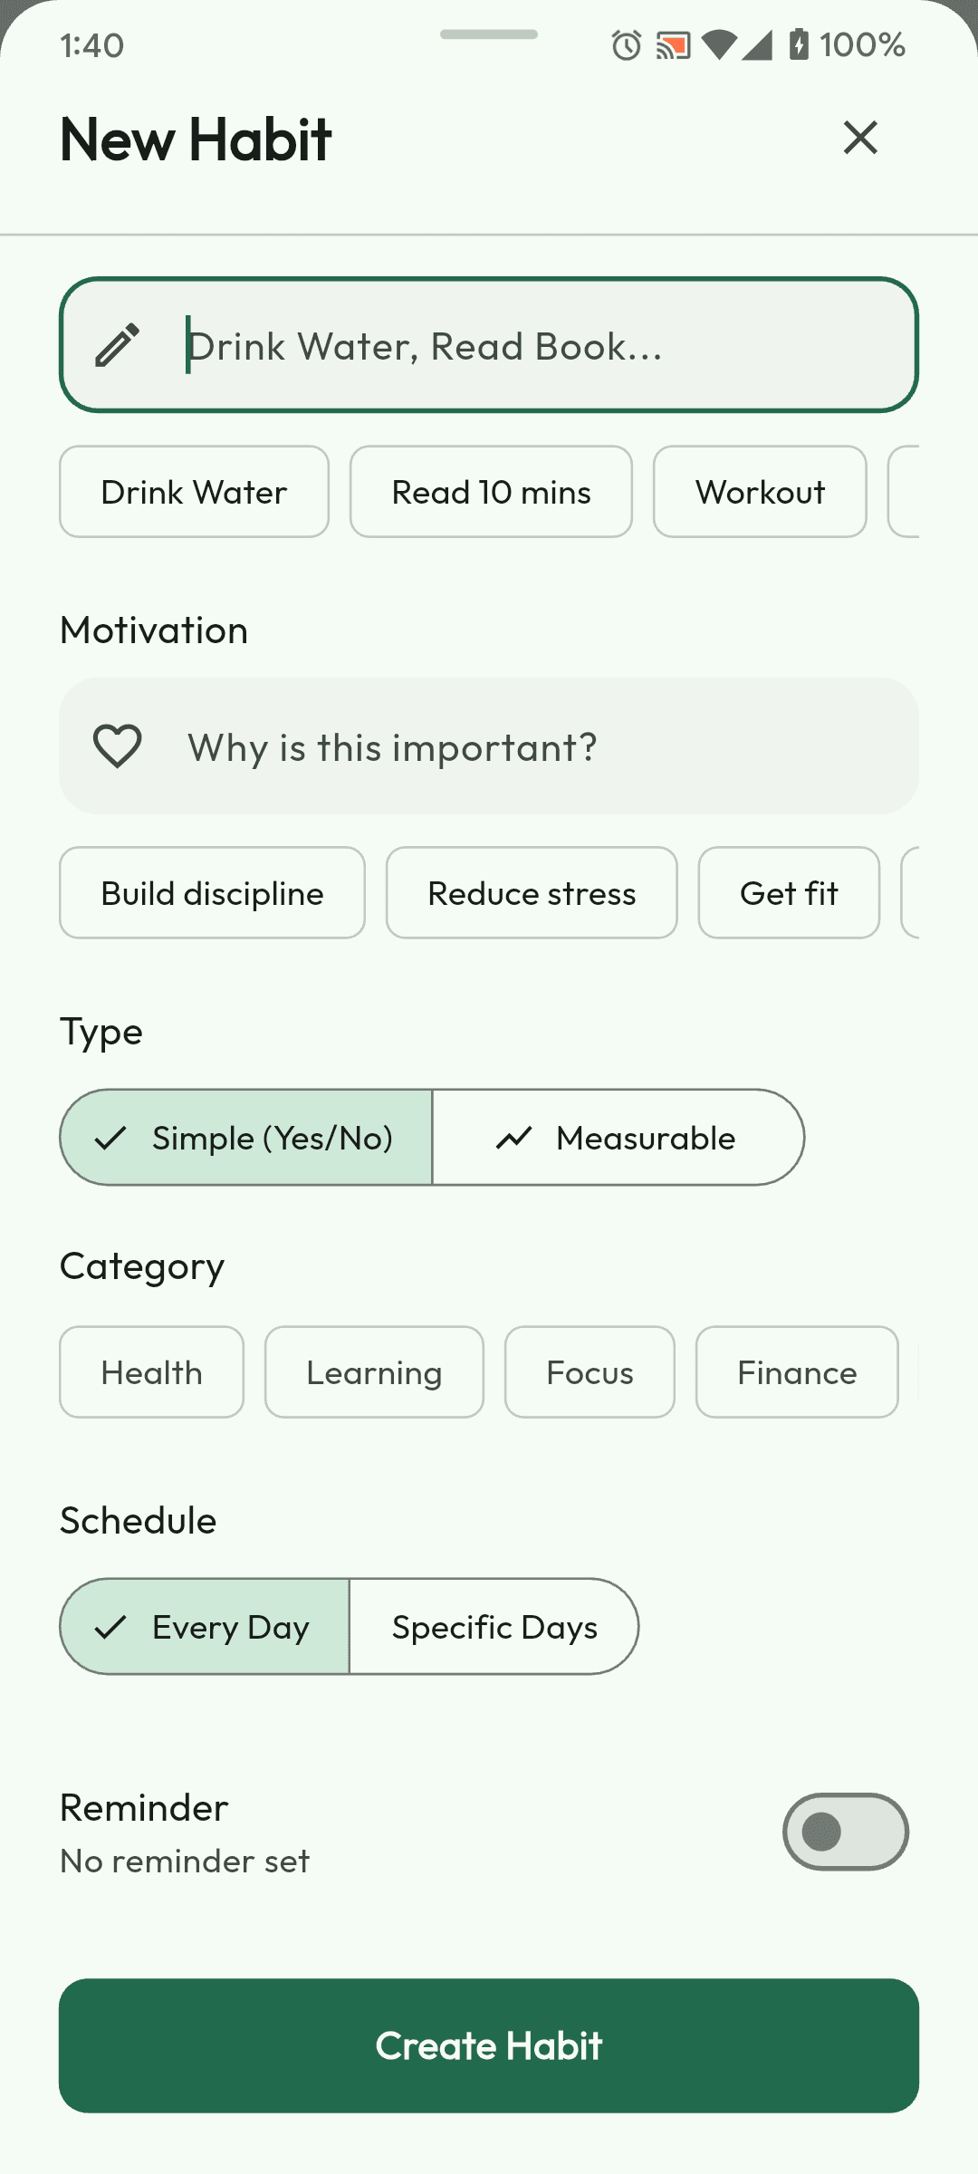Select the Reduce stress motivation chip
978x2174 pixels.
pos(531,892)
